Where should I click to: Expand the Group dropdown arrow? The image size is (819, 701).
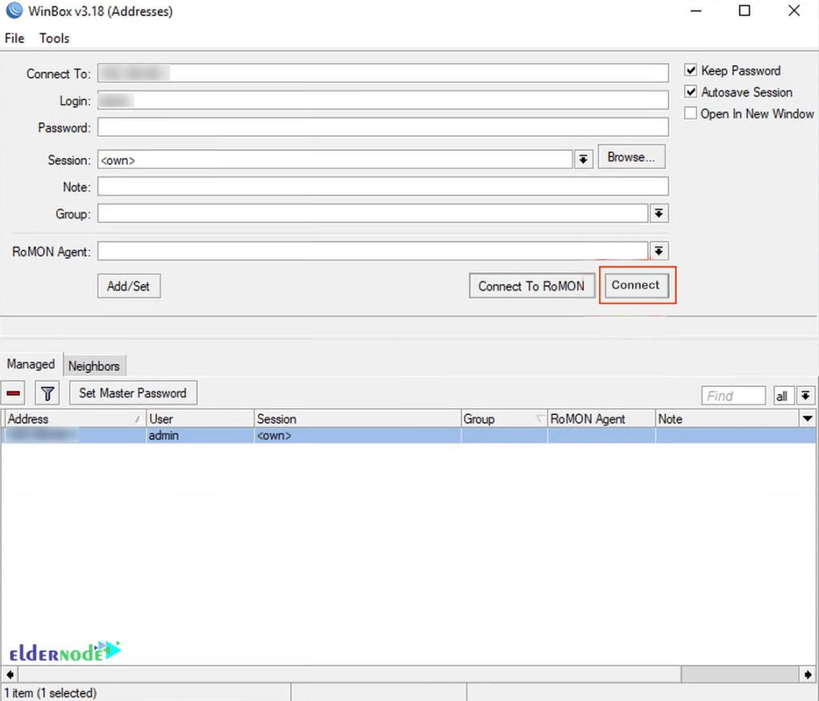(659, 213)
